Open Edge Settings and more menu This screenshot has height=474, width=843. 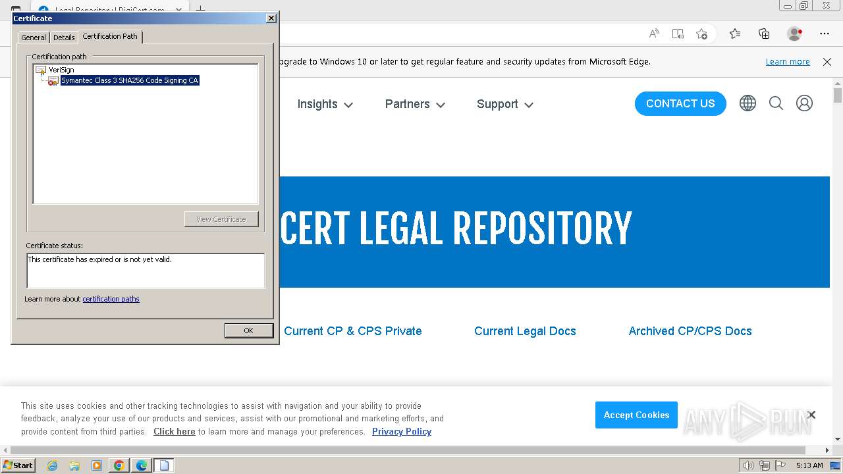(x=825, y=34)
